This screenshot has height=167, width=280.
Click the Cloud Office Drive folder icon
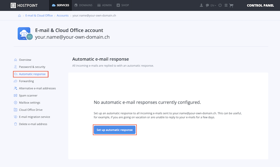click(15, 110)
